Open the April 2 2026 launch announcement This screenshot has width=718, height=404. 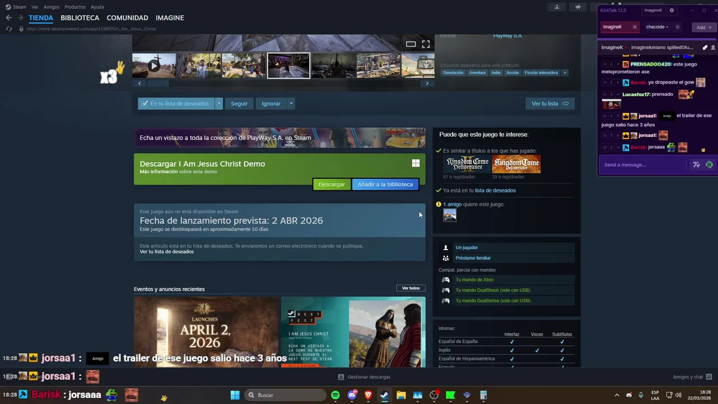pos(206,332)
